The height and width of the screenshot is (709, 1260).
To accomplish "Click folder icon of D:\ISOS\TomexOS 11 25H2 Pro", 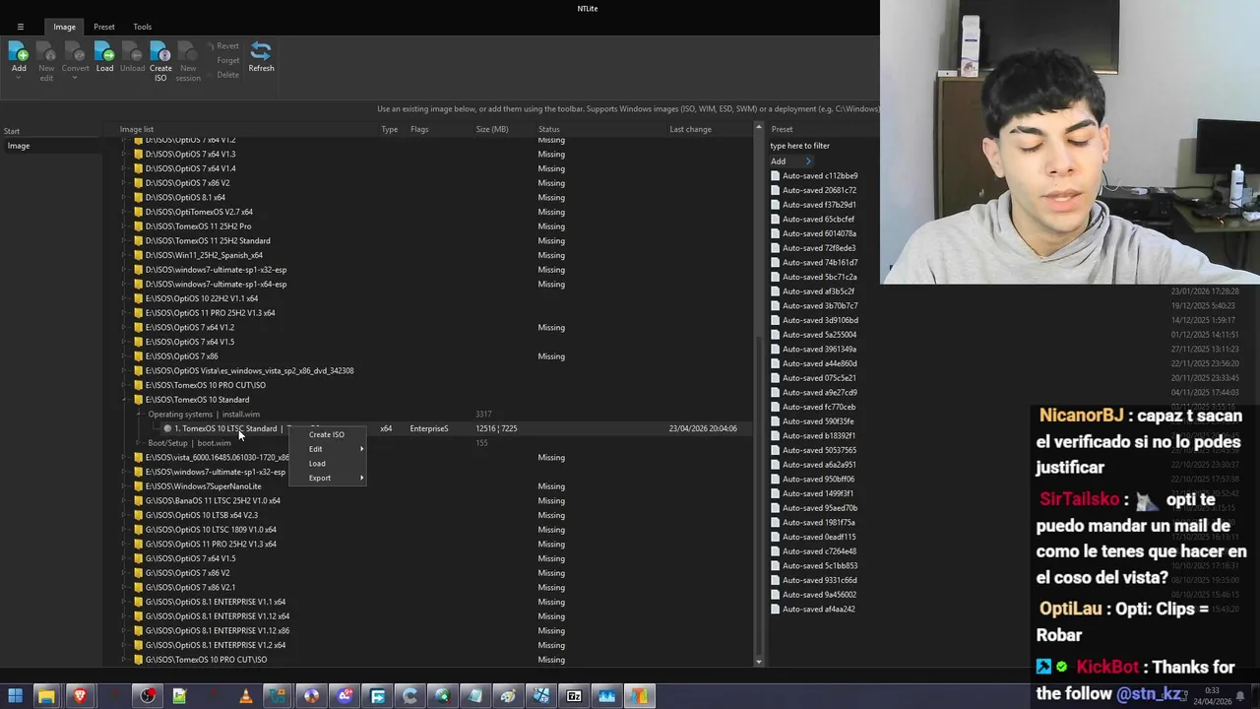I will pyautogui.click(x=138, y=226).
